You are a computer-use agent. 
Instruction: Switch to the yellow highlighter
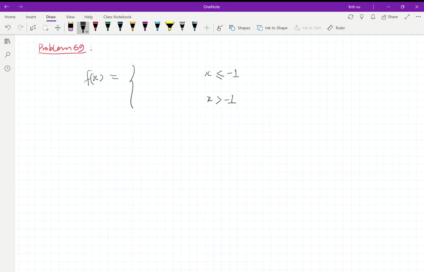(x=169, y=28)
